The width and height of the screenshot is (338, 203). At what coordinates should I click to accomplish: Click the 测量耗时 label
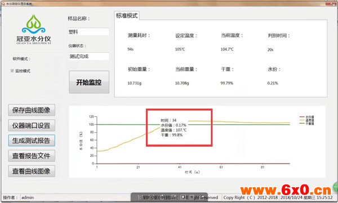(x=139, y=35)
